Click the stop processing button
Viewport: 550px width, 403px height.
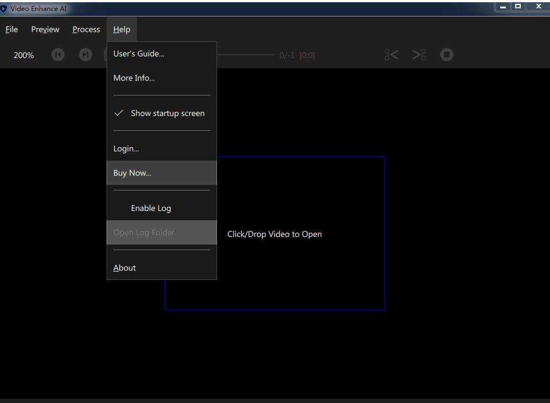point(447,55)
